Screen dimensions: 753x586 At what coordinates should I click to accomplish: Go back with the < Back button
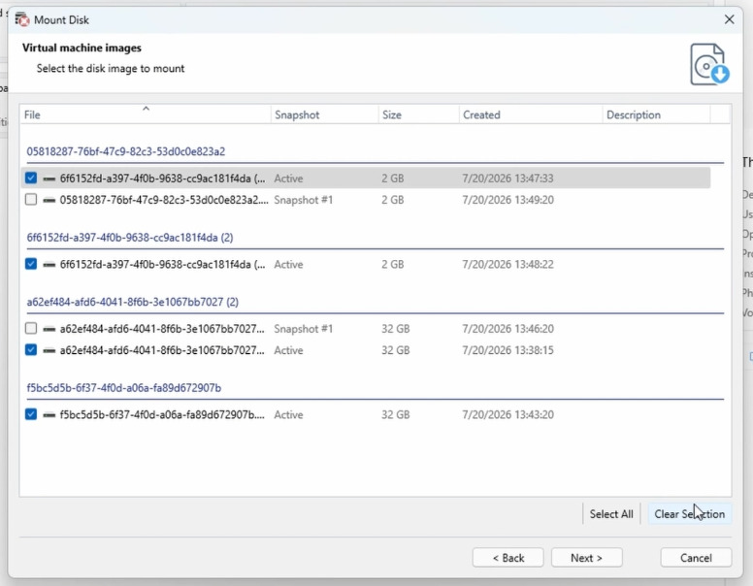(508, 558)
